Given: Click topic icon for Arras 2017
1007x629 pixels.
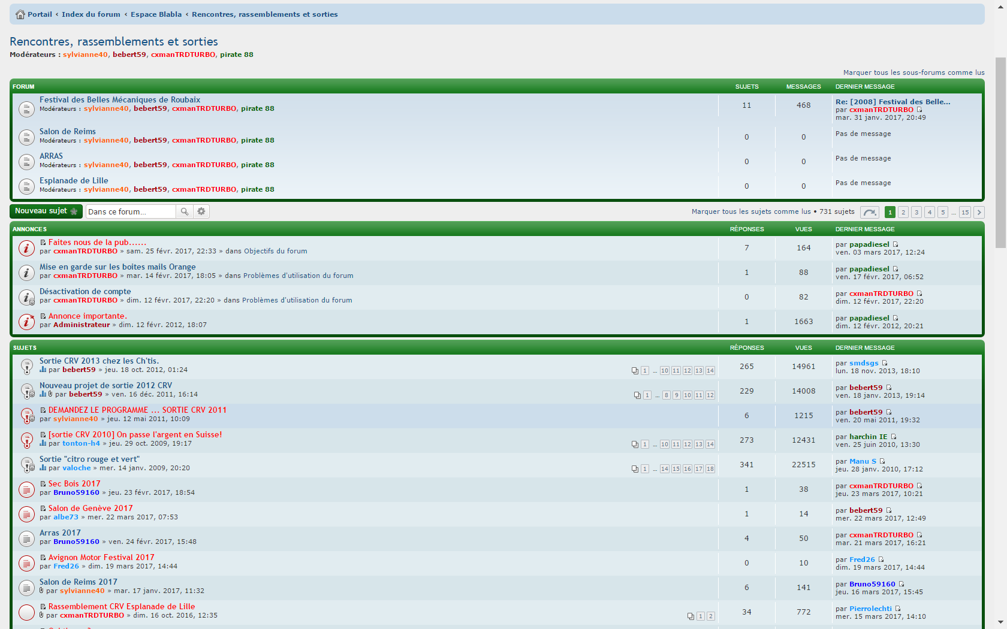Looking at the screenshot, I should [x=26, y=539].
